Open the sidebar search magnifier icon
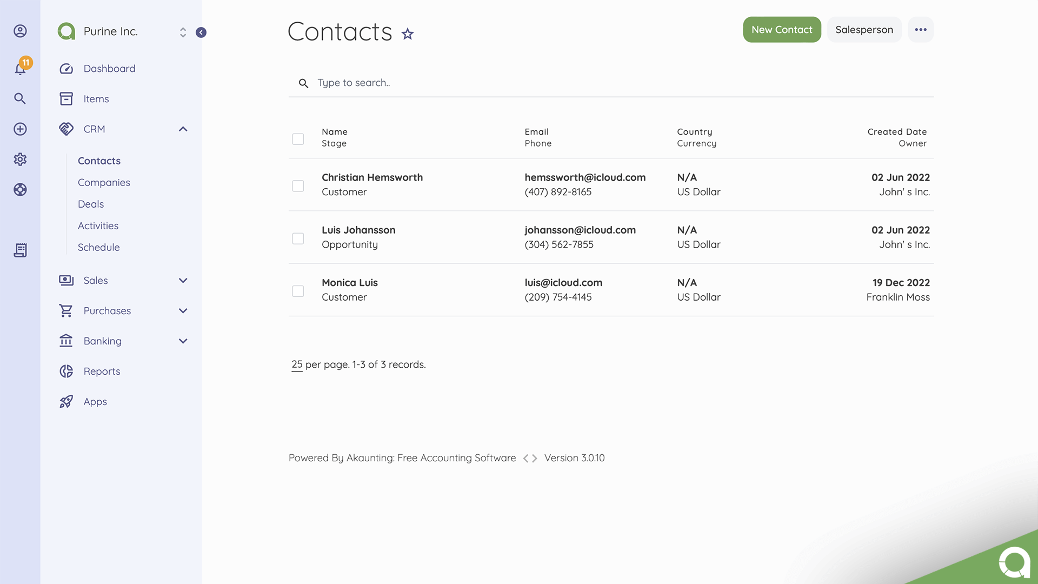The width and height of the screenshot is (1038, 584). pos(20,98)
